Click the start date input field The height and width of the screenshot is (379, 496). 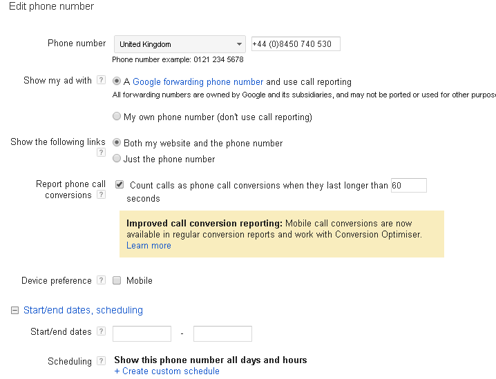(x=142, y=334)
